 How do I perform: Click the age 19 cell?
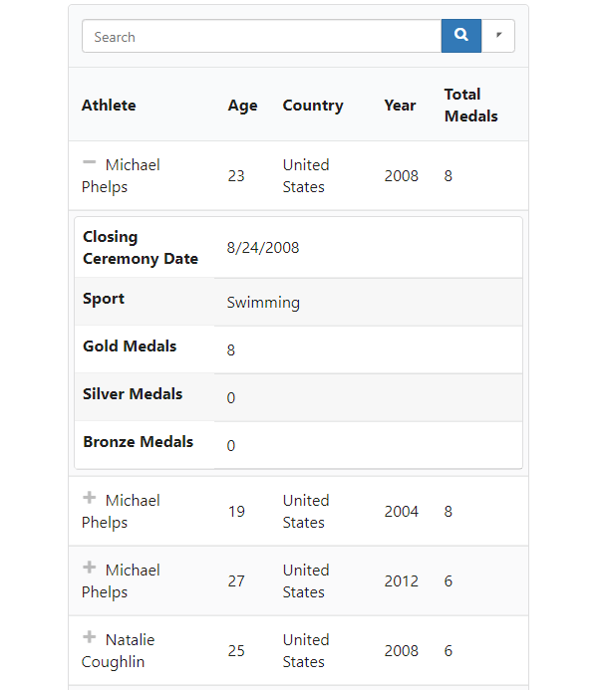point(236,511)
